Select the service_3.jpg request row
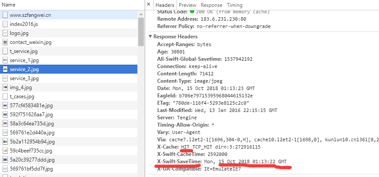Image resolution: width=379 pixels, height=177 pixels. [x=24, y=78]
